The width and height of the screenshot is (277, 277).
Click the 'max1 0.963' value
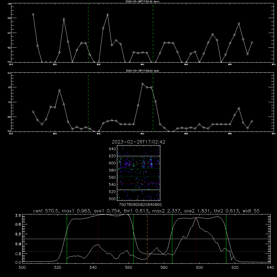(x=76, y=211)
